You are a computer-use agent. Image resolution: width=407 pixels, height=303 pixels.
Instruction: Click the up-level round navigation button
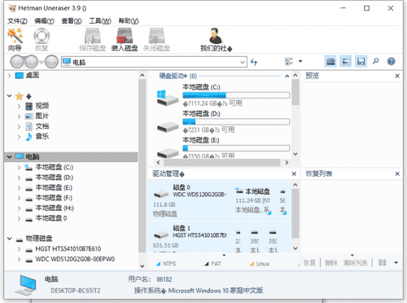51,62
